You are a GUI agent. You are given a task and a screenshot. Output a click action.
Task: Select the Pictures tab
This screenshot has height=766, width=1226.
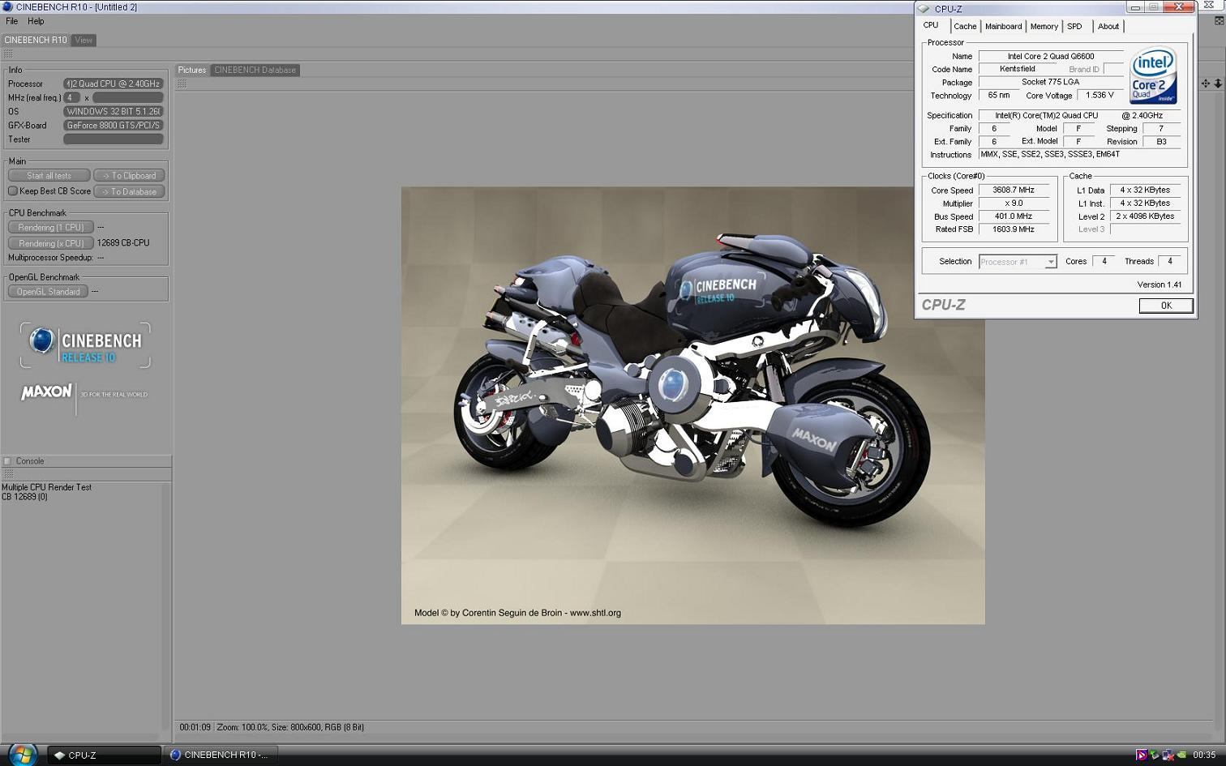pos(192,70)
